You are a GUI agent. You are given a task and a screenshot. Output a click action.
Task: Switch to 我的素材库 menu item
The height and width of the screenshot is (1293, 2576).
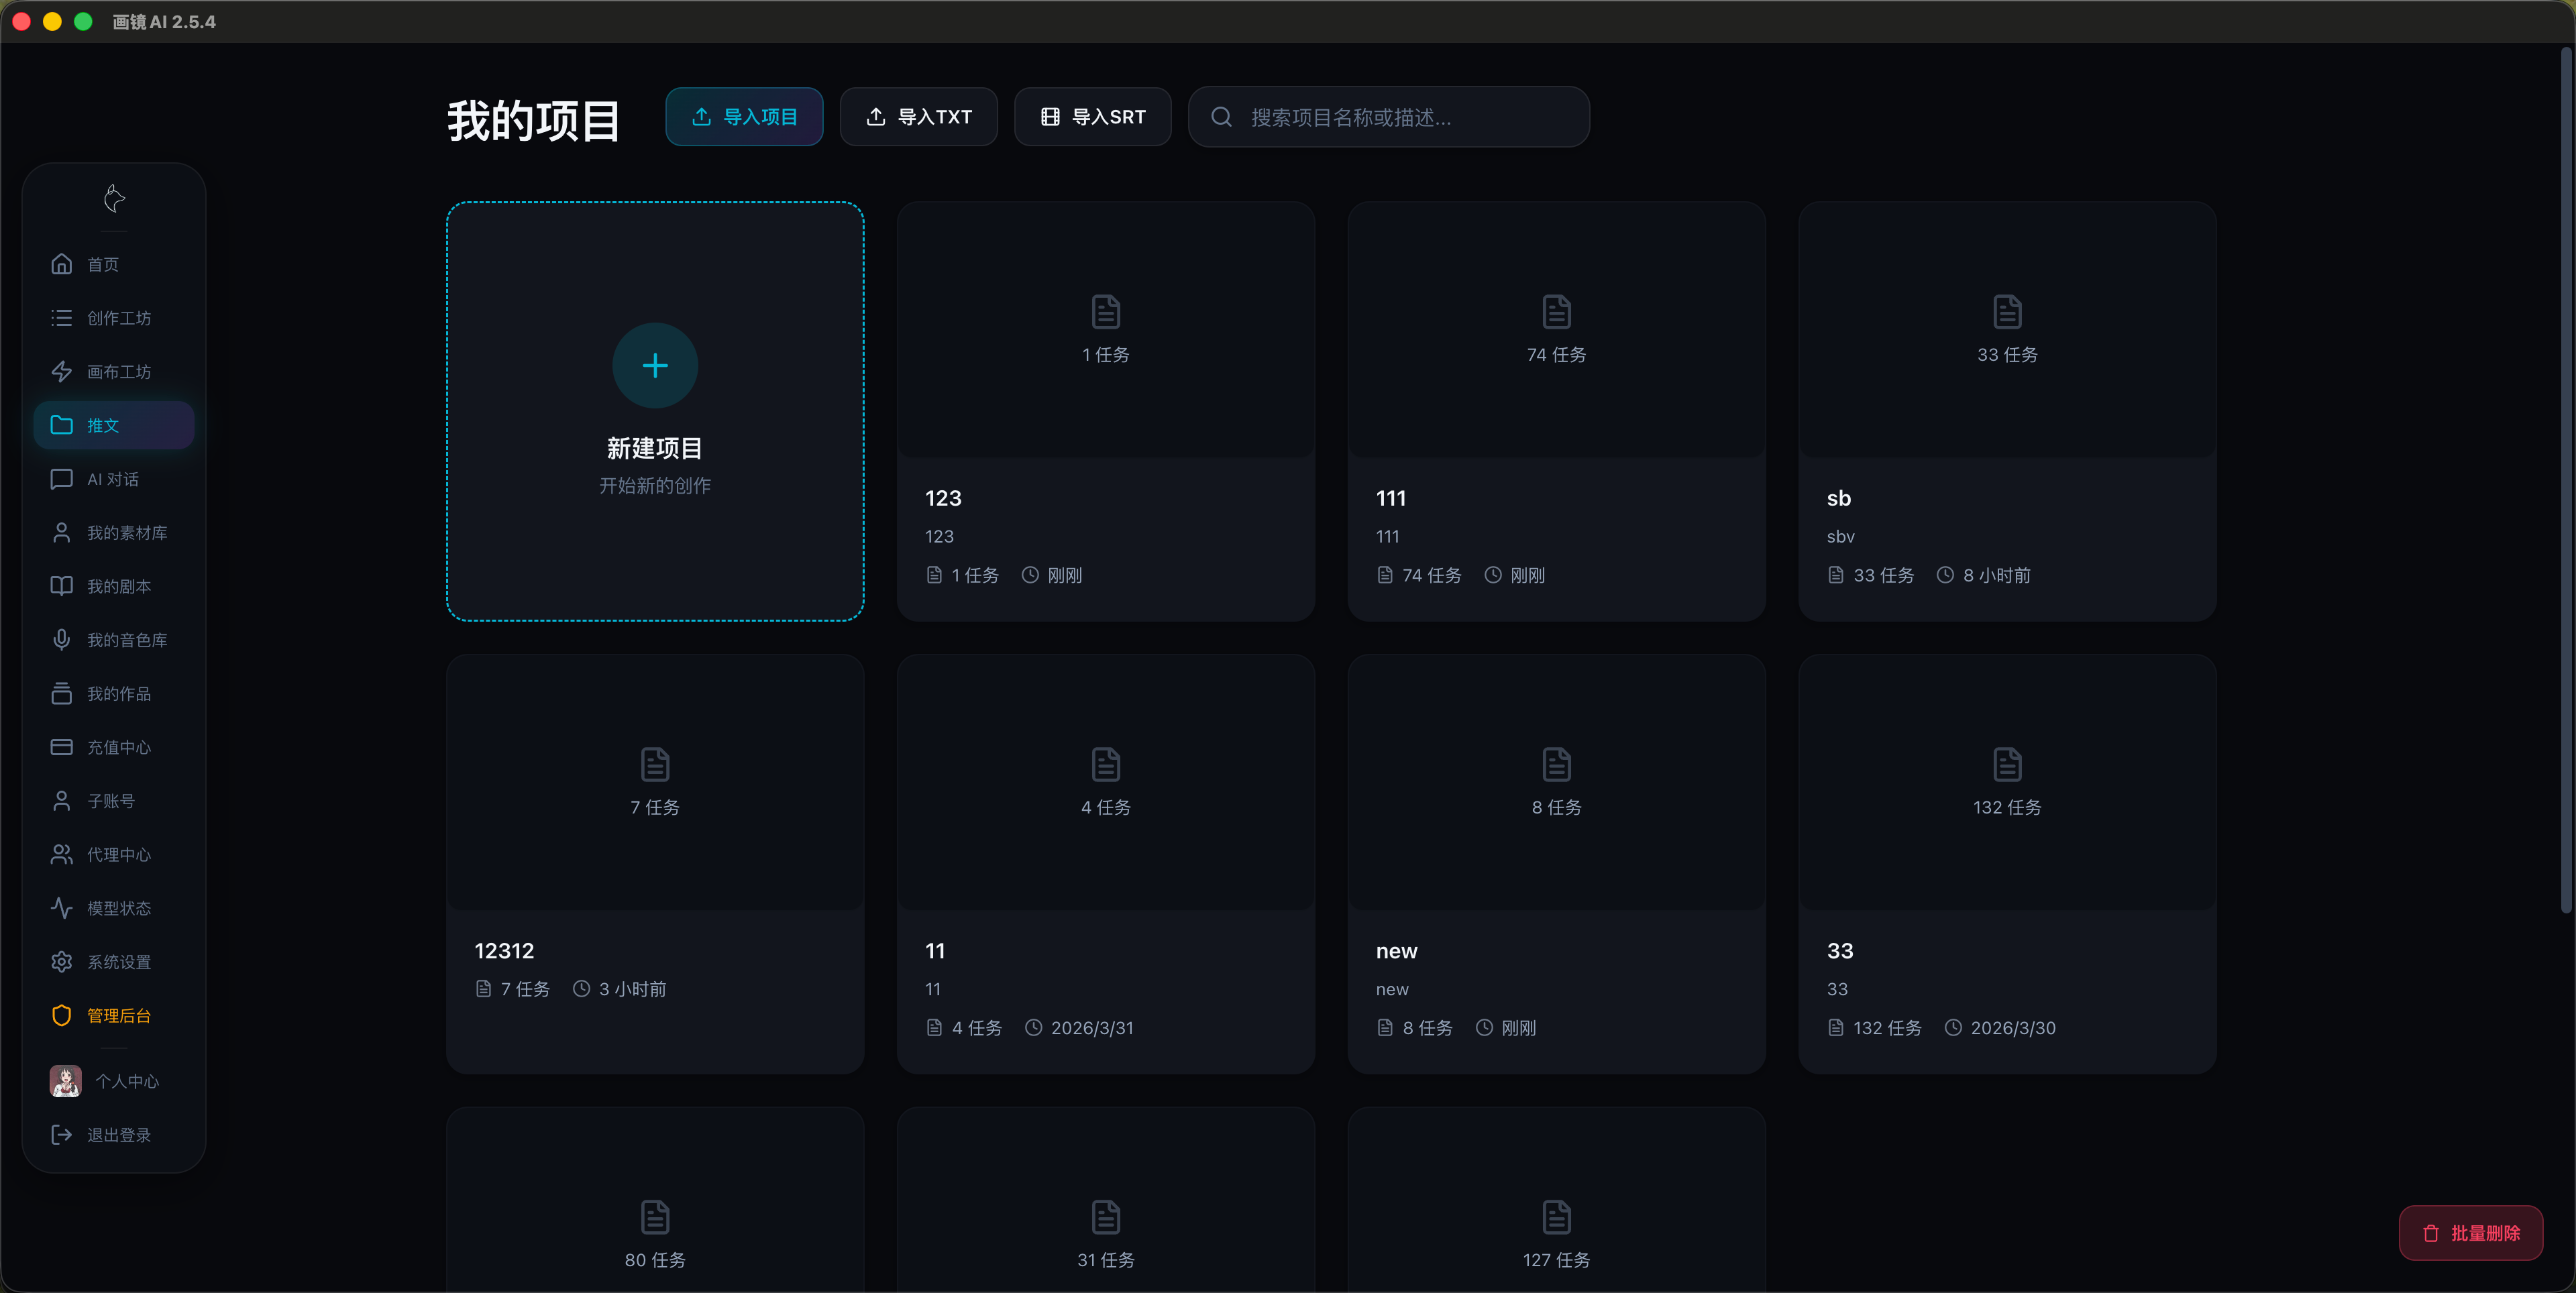pos(126,533)
